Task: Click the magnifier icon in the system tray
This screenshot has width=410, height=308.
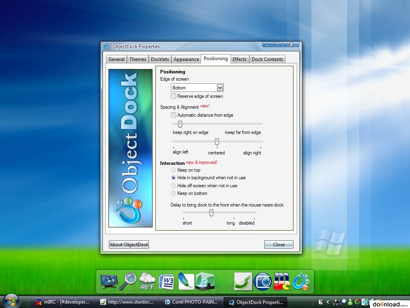Action: 343,302
